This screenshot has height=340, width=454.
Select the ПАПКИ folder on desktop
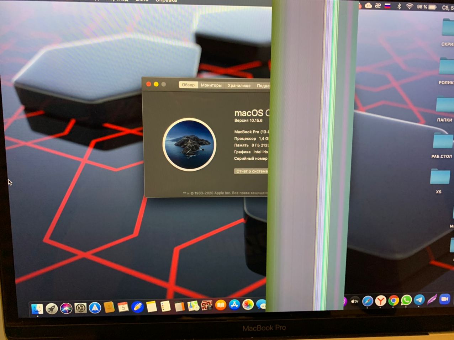click(445, 108)
